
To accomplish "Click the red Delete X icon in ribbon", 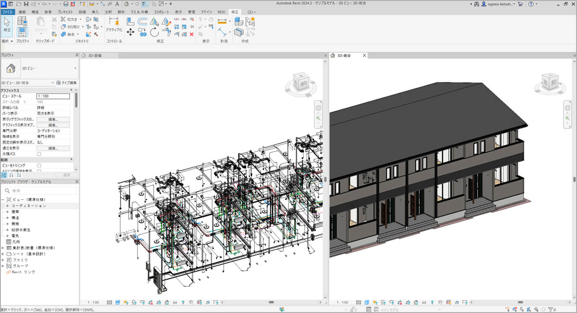I will [x=192, y=34].
